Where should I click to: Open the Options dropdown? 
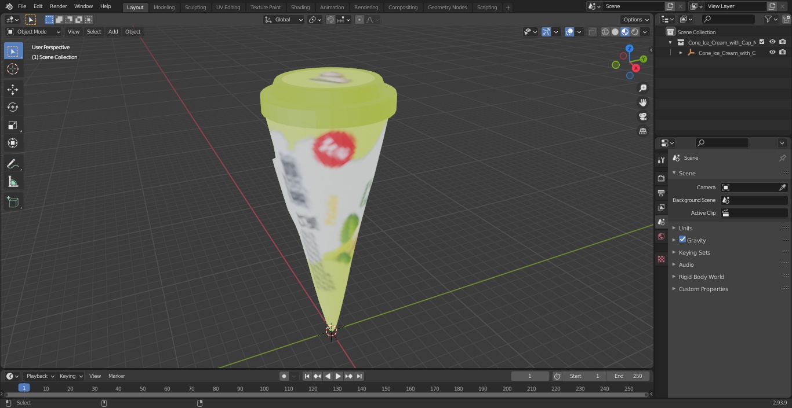(x=636, y=20)
